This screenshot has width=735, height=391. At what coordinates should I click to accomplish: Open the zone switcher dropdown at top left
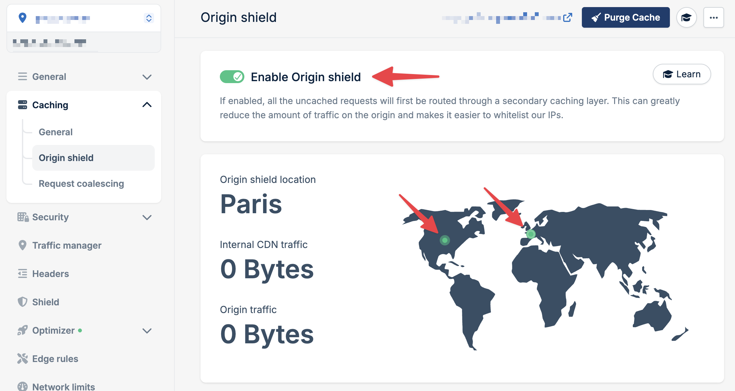(x=149, y=18)
